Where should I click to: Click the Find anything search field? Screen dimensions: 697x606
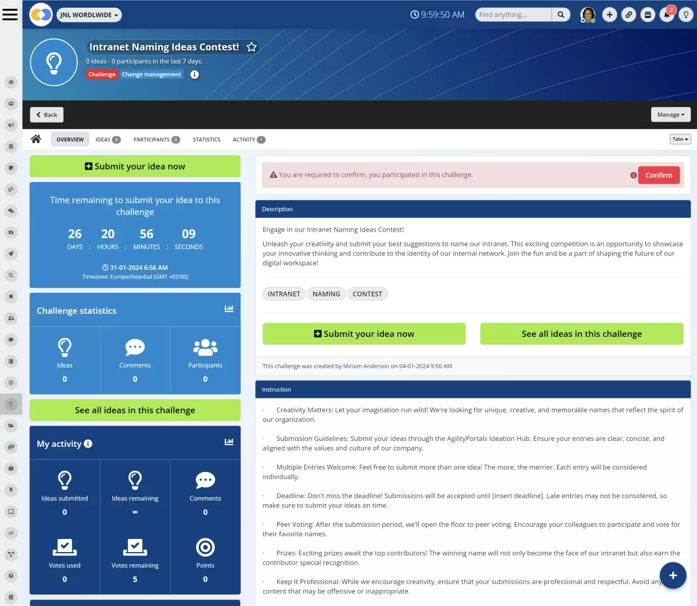pos(512,14)
